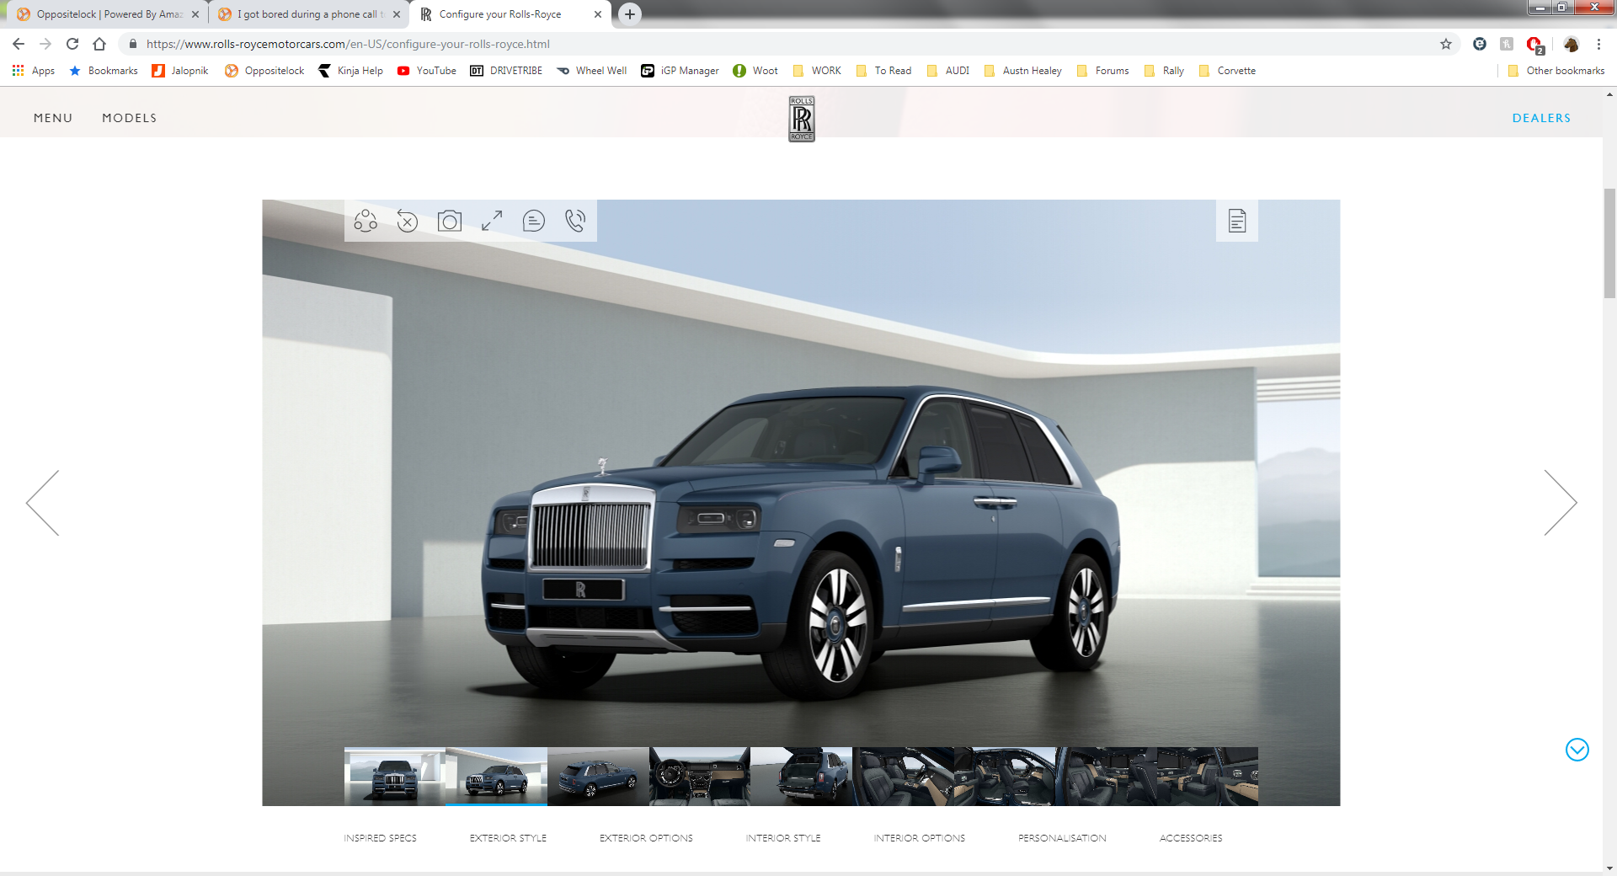Viewport: 1617px width, 876px height.
Task: Open the Woot bookmark
Action: click(755, 71)
